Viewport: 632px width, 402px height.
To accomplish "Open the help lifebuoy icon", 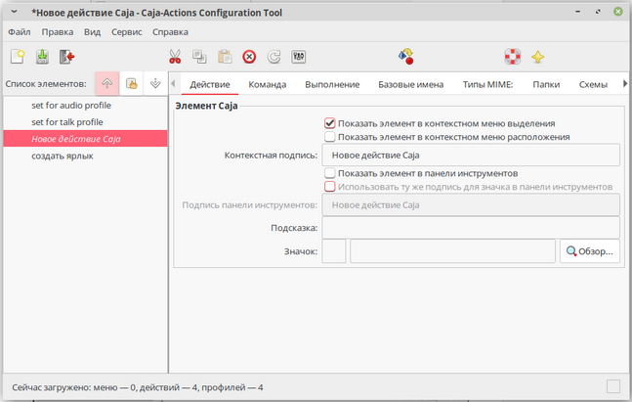I will [512, 58].
